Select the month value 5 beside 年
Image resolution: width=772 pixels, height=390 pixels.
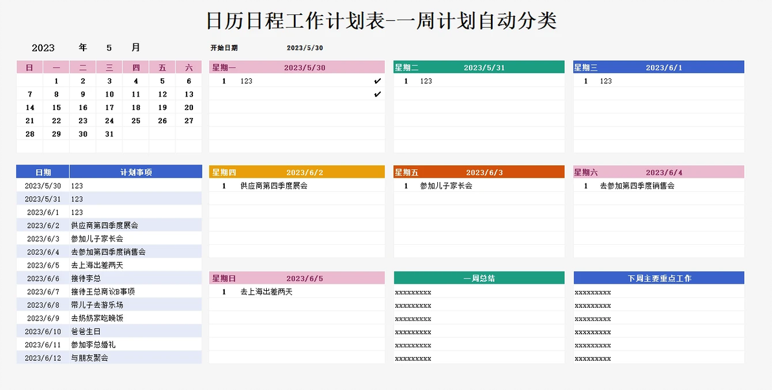click(109, 48)
